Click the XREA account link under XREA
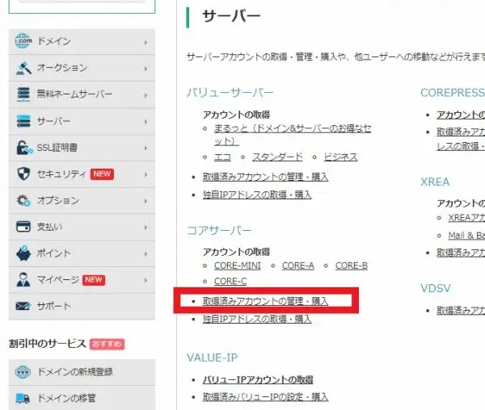 click(466, 218)
